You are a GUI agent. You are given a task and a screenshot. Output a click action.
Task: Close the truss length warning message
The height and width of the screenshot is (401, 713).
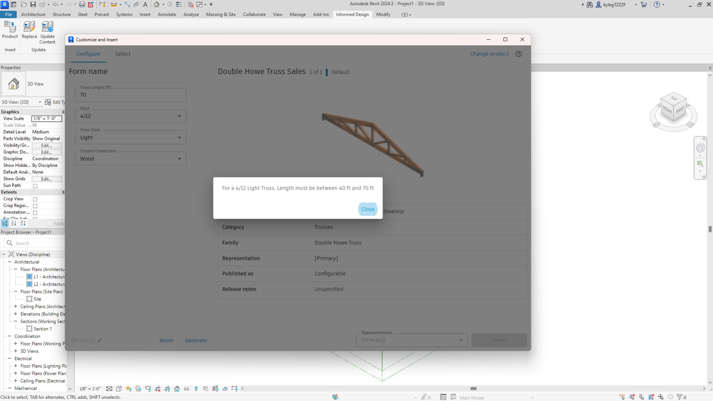pyautogui.click(x=367, y=209)
